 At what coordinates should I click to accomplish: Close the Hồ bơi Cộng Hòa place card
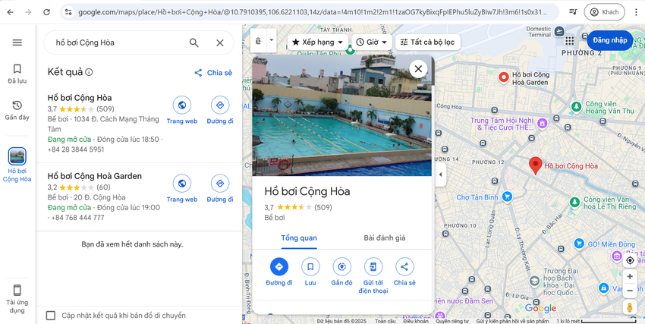click(x=418, y=68)
